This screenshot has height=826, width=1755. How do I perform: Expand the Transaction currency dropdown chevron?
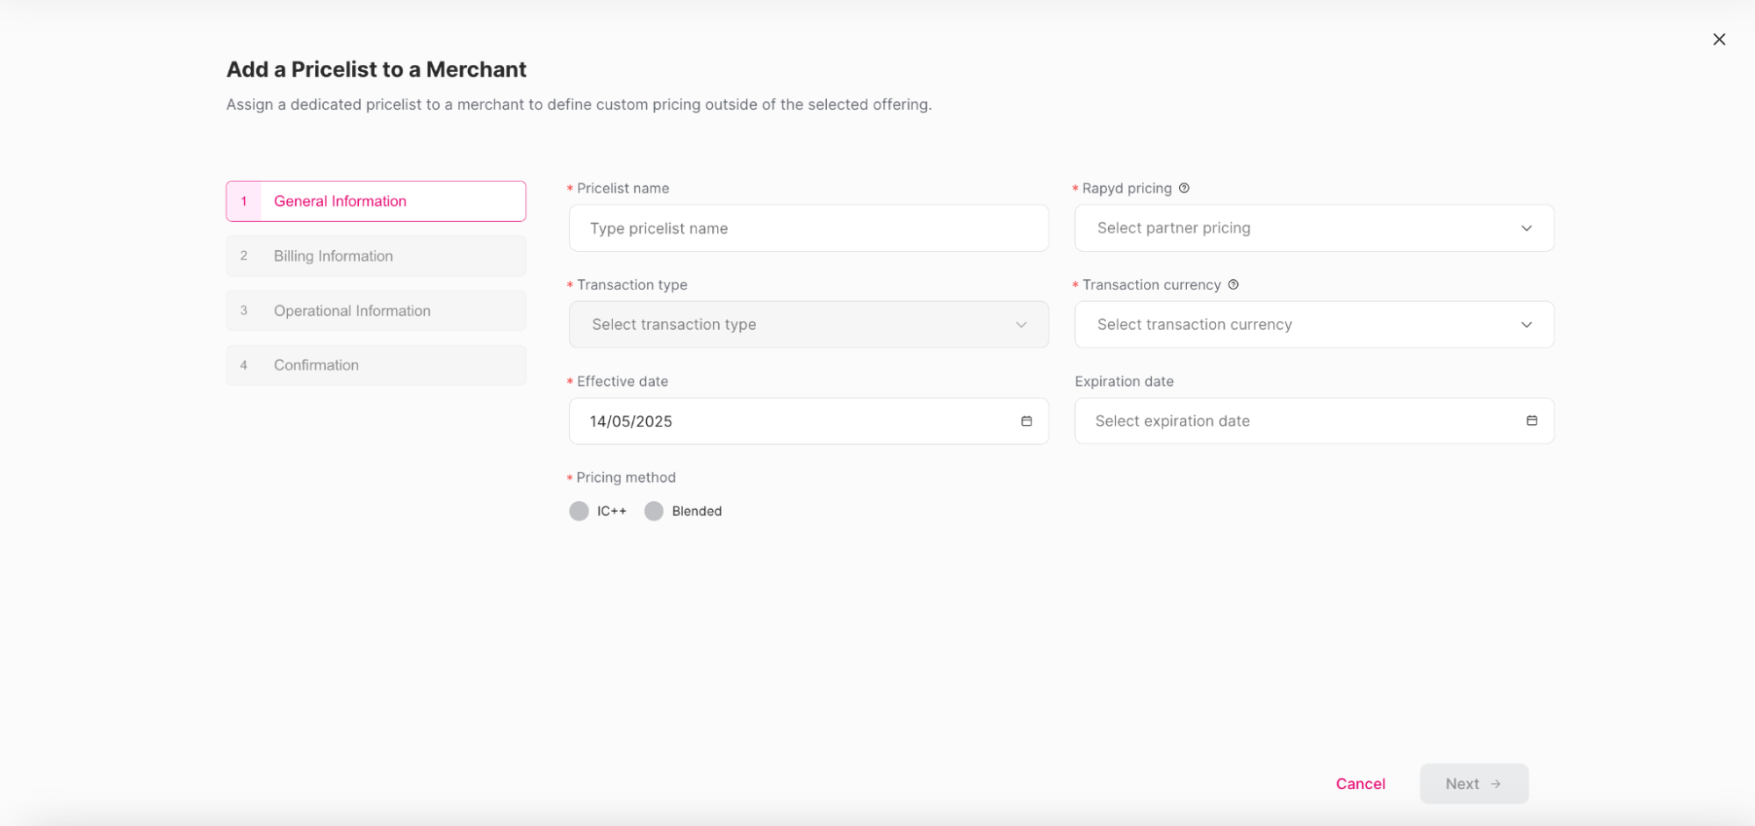pyautogui.click(x=1527, y=325)
